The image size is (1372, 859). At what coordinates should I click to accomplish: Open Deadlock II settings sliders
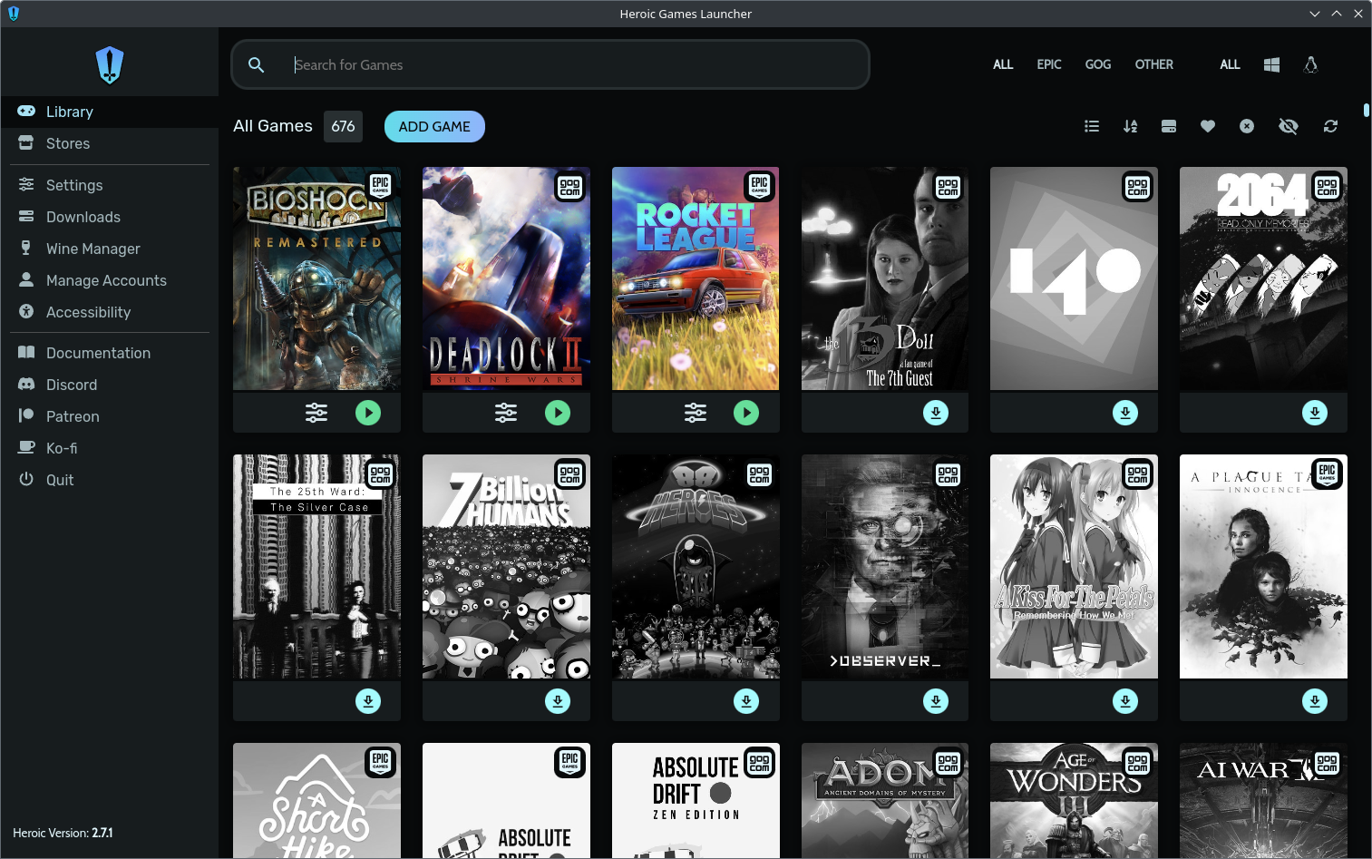(505, 413)
